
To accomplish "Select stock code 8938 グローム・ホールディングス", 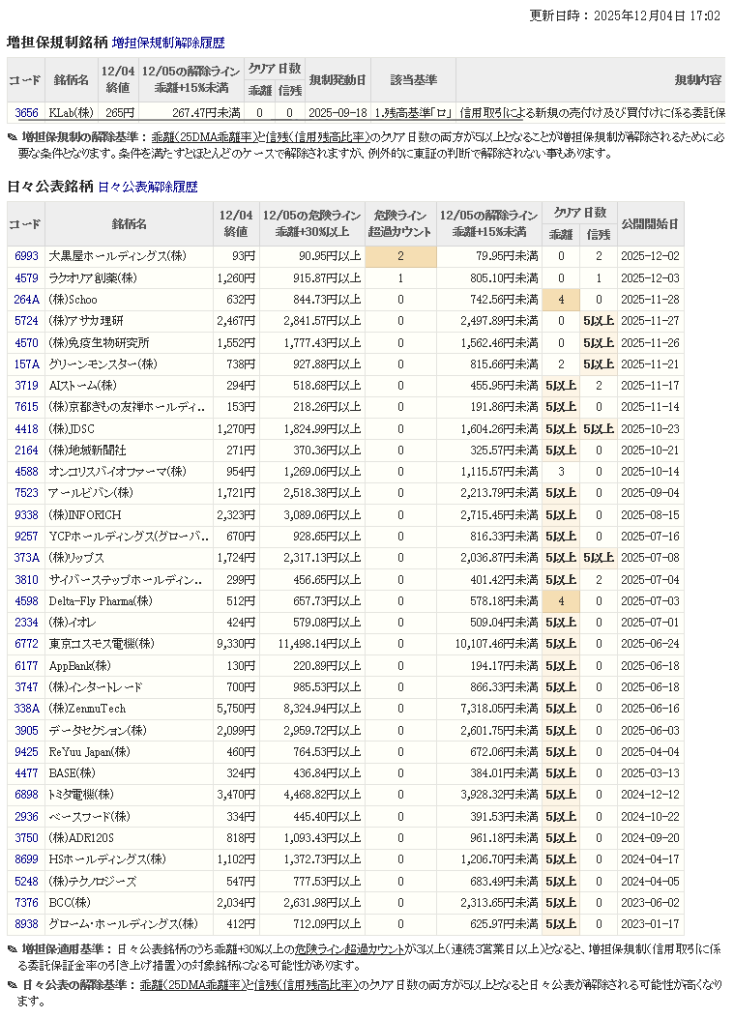I will tap(26, 923).
